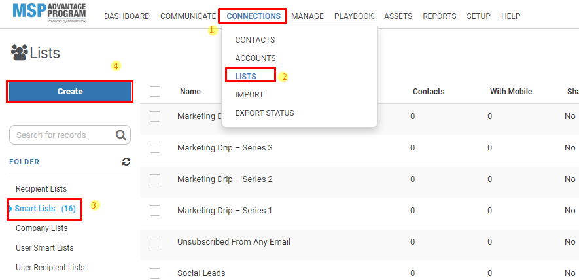This screenshot has height=280, width=579.
Task: Open the Setup menu
Action: 478,16
